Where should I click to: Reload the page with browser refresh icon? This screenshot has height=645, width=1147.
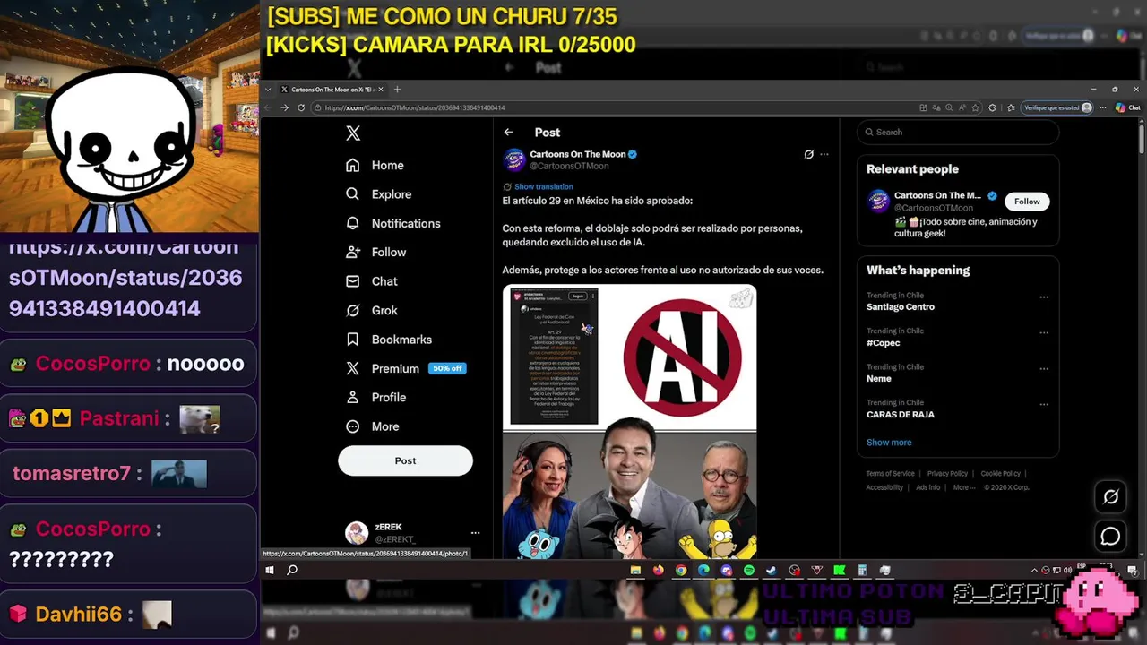point(301,107)
